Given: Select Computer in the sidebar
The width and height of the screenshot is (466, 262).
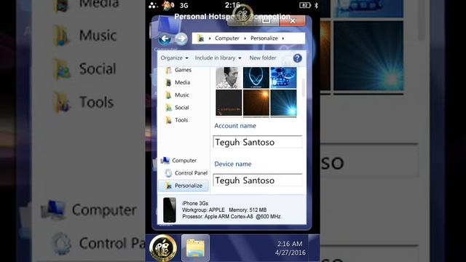Looking at the screenshot, I should point(184,161).
